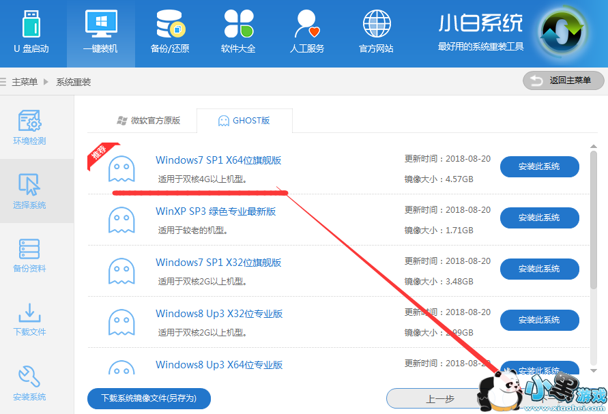Open the 备份/还原 section
This screenshot has height=414, width=608.
170,33
